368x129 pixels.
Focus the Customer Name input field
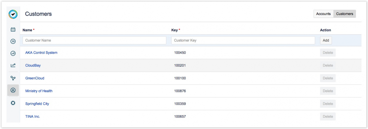[x=94, y=40]
